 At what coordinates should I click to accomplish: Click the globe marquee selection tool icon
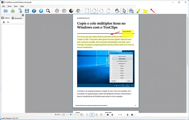(131, 11)
